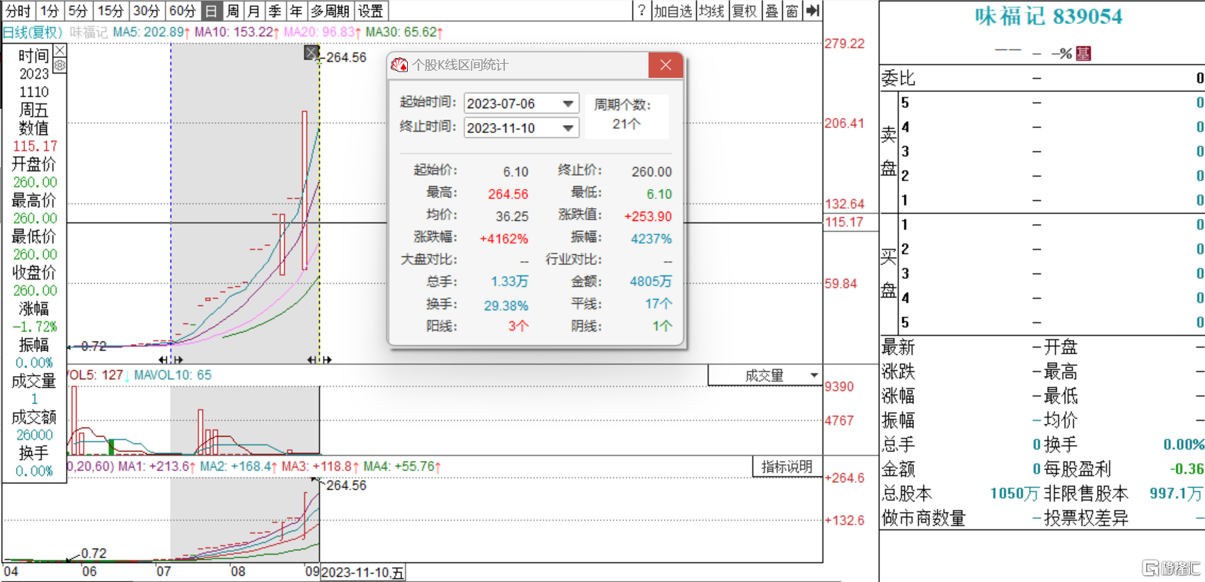Screen dimensions: 1205x582
Task: Remove the interval selection via gray X
Action: point(312,53)
